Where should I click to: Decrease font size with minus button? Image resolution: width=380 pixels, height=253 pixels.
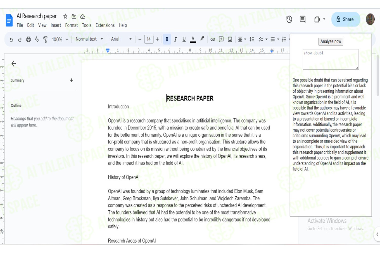coord(140,39)
